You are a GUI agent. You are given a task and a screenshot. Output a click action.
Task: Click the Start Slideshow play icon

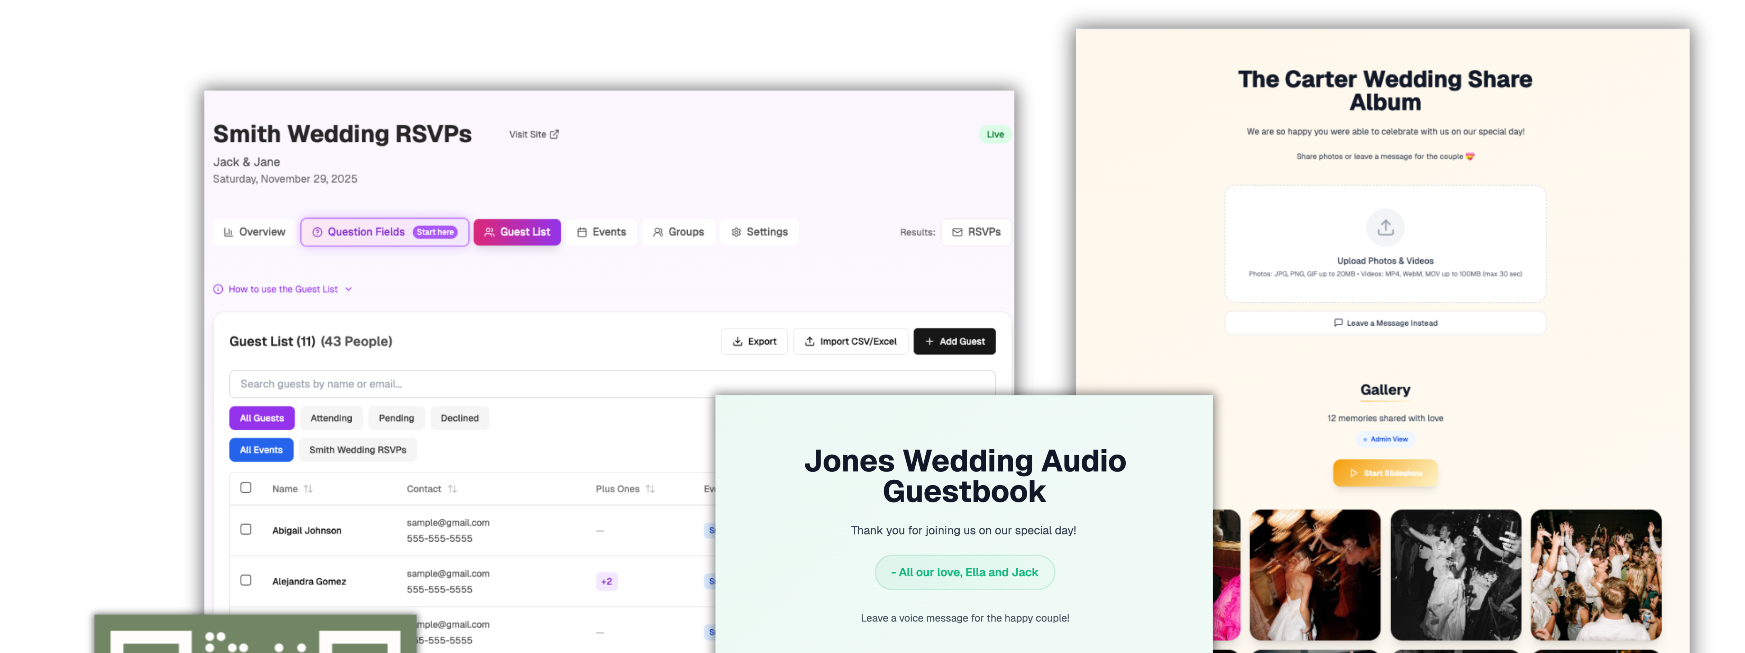[1353, 473]
